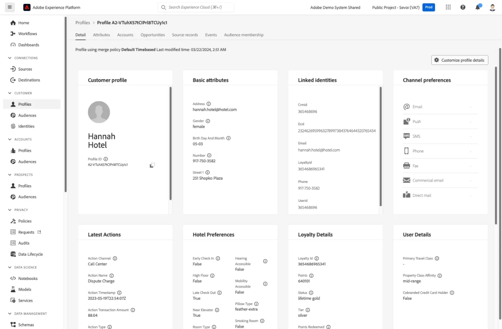Switch to the Audience membership tab
502x329 pixels.
(244, 35)
